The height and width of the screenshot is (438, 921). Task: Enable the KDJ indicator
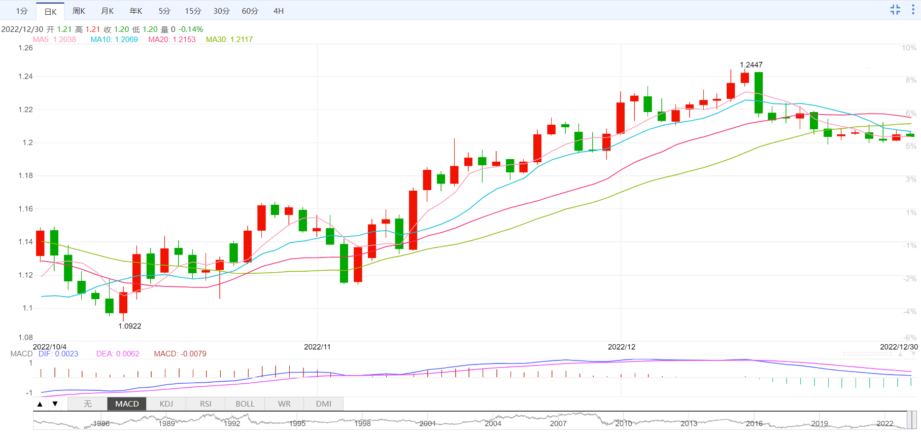coord(166,404)
